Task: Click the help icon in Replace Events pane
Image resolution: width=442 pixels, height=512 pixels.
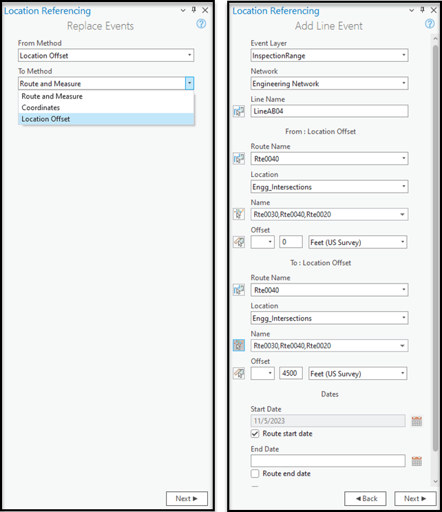Action: click(x=201, y=24)
